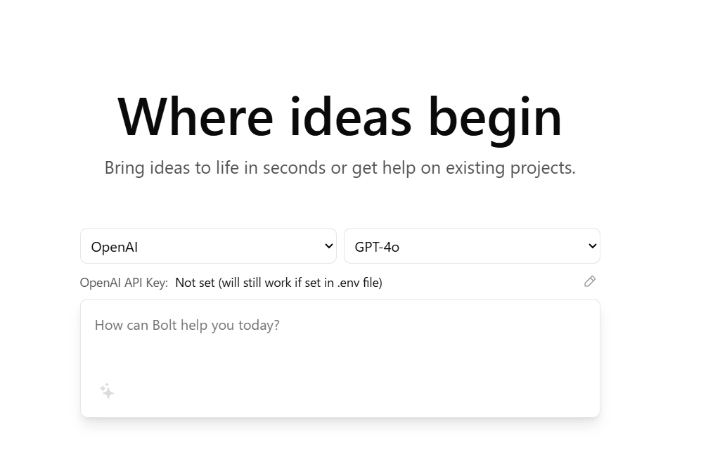Click the "GPT-4o" text in model selector
The height and width of the screenshot is (462, 701).
377,247
